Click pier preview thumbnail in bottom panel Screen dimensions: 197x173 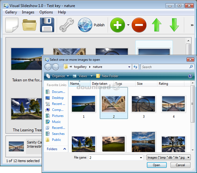[16, 146]
